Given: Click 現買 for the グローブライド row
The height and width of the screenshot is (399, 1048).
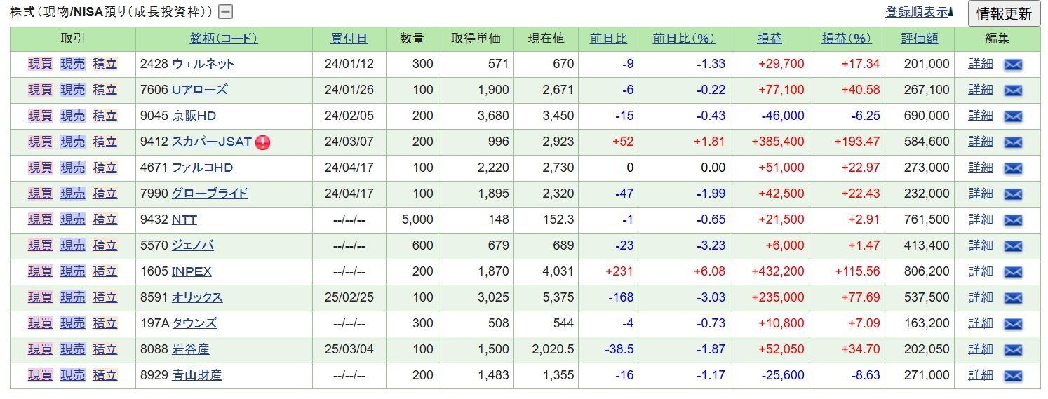Looking at the screenshot, I should click(x=40, y=194).
